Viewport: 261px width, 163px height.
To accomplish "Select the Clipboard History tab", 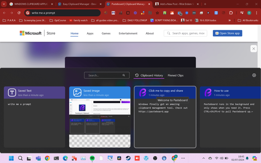I will (149, 75).
